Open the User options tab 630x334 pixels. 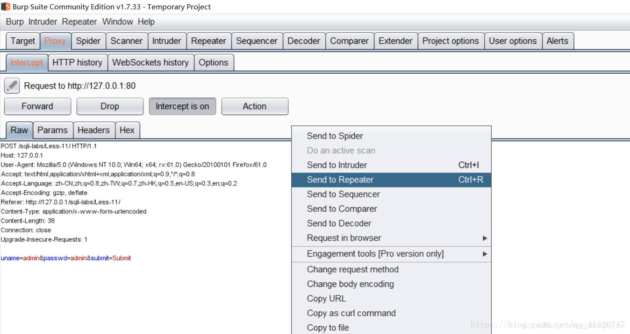[513, 41]
